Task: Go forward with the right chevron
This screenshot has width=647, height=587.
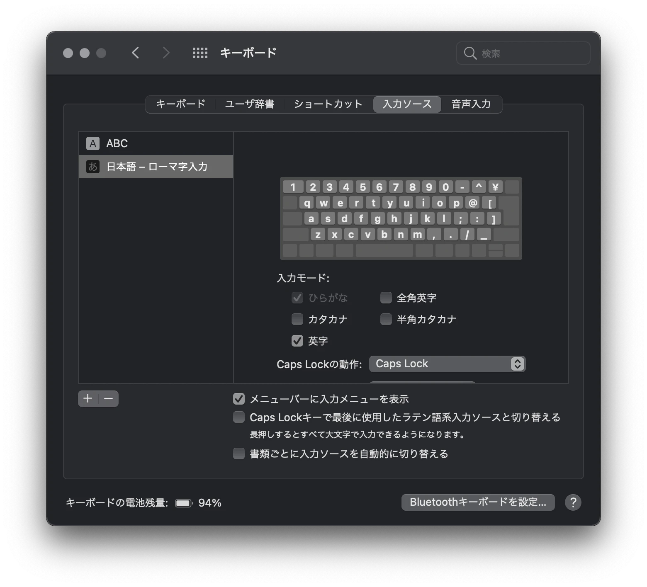Action: pos(166,53)
